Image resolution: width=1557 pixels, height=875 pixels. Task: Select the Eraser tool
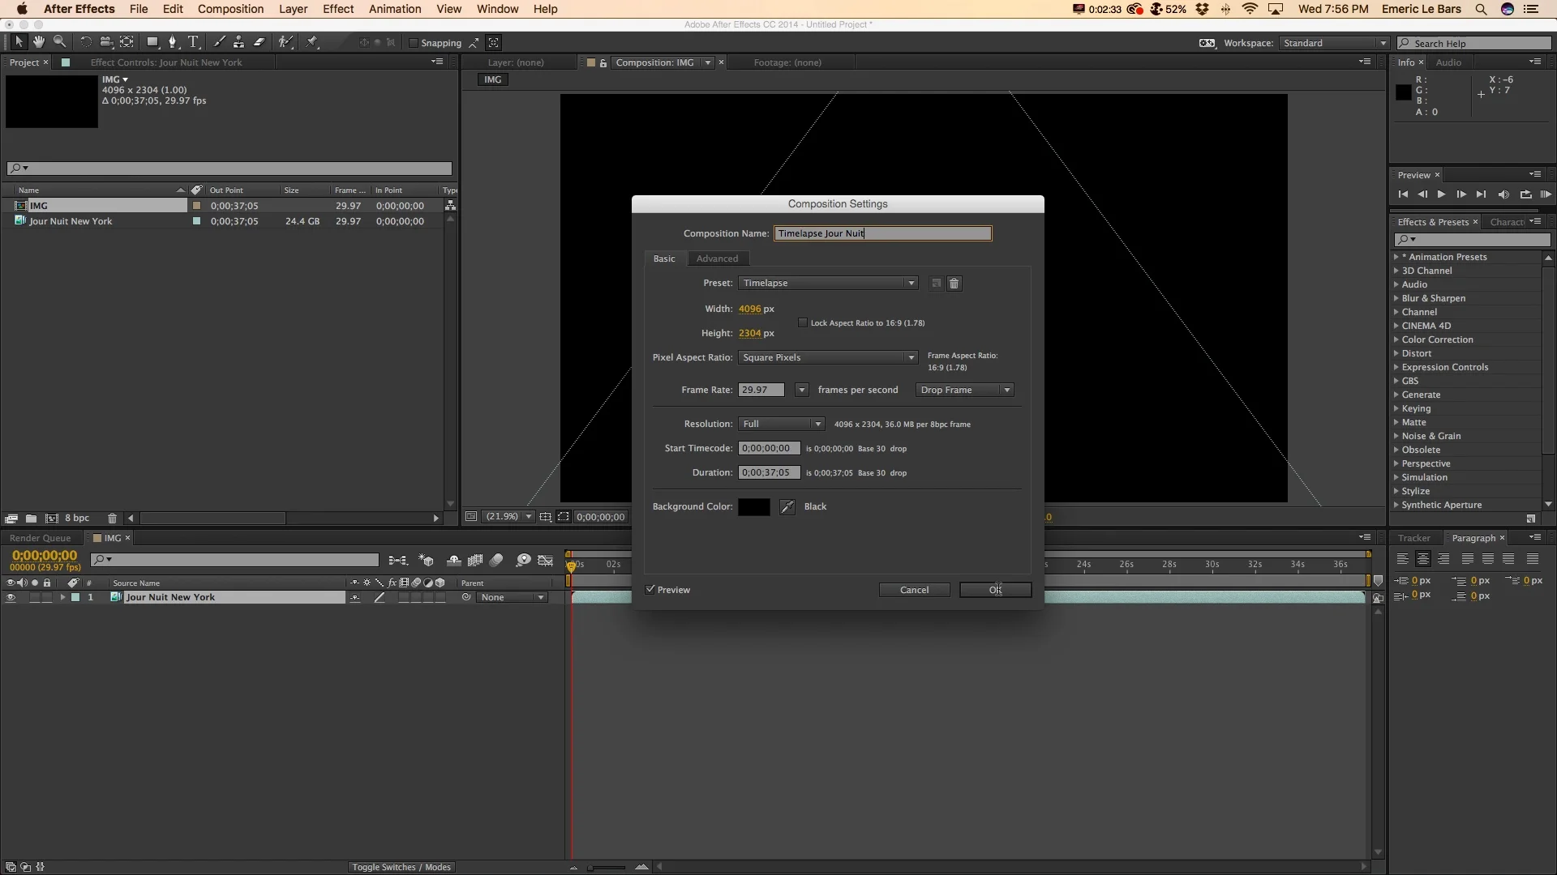click(x=259, y=42)
